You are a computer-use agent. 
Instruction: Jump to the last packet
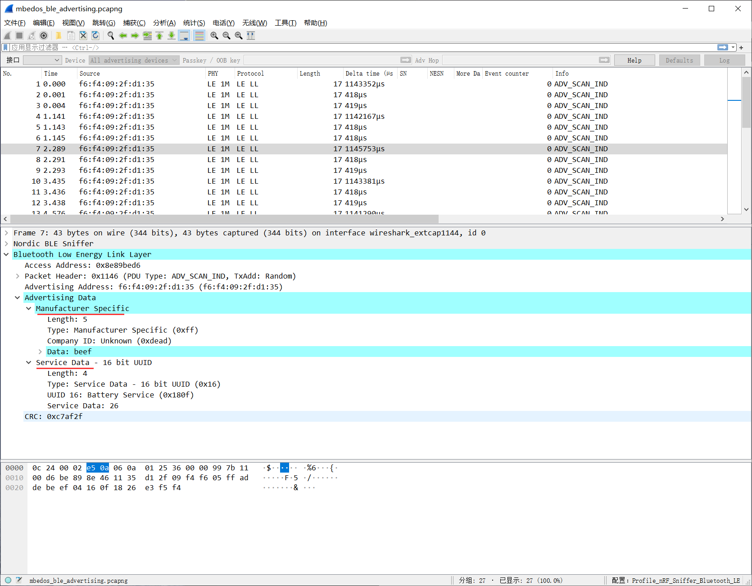click(172, 36)
